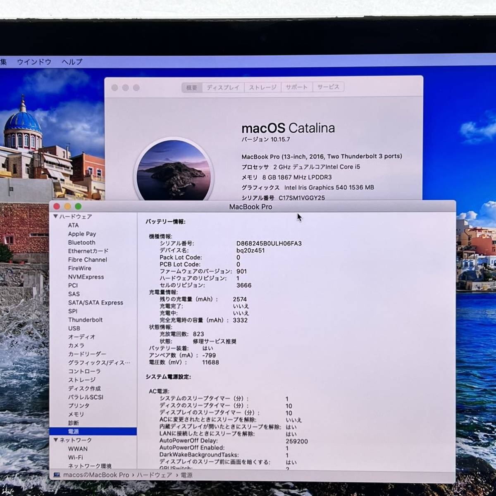Click the バッテリー情報 heading

[x=165, y=222]
